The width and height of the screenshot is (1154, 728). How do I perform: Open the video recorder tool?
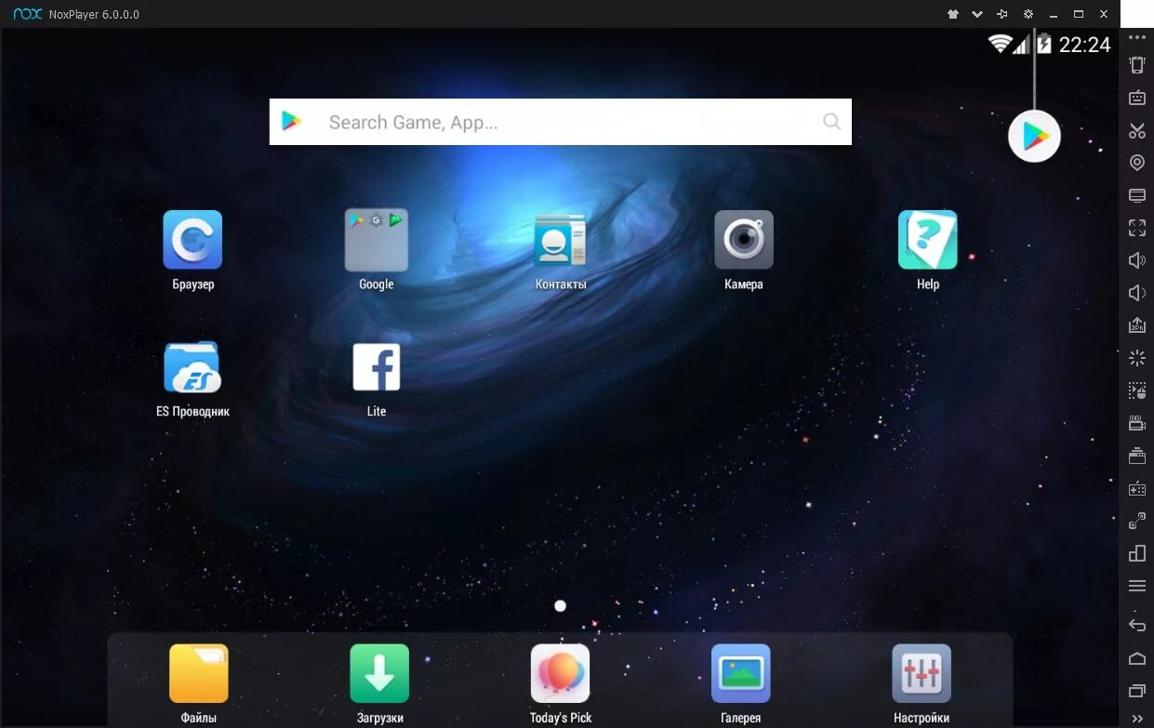coord(1137,423)
